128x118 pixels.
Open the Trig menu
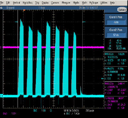[x=37, y=3]
